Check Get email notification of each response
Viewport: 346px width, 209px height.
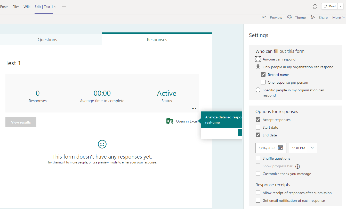258,201
